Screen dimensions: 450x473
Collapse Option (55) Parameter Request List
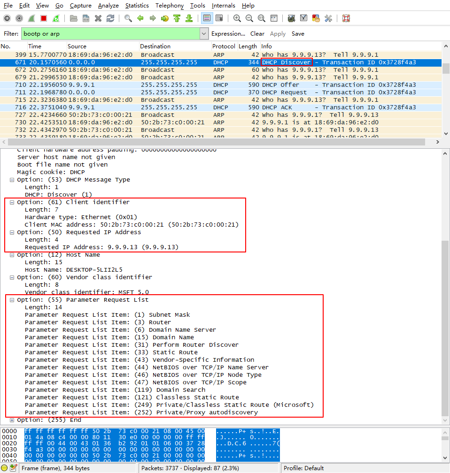pos(12,300)
